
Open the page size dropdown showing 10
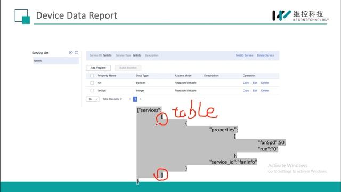point(92,99)
